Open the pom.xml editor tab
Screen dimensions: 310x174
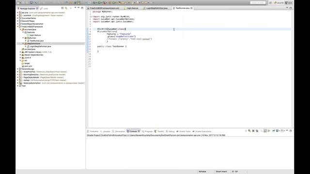coord(103,8)
